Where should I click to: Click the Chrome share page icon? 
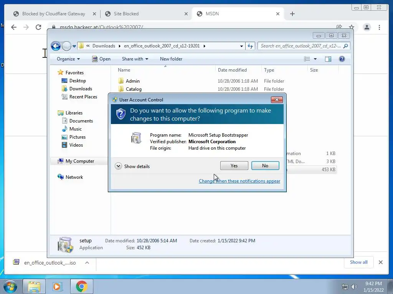coord(339,27)
